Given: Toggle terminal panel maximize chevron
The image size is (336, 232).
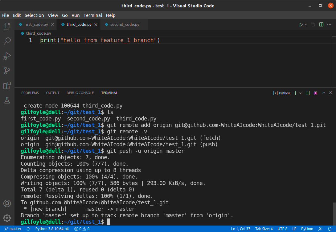Looking at the screenshot, I should pyautogui.click(x=323, y=92).
